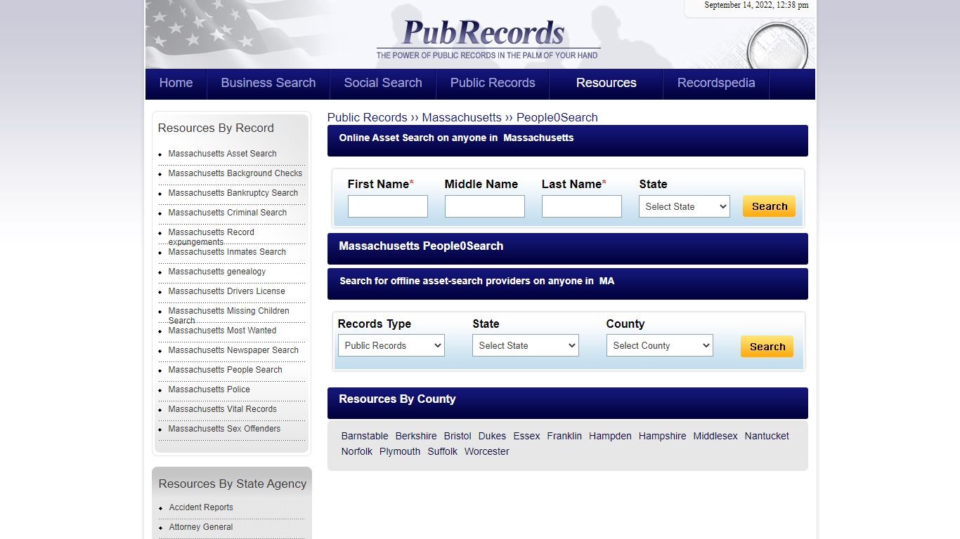Viewport: 960px width, 539px height.
Task: Select Dukes county
Action: [x=492, y=436]
